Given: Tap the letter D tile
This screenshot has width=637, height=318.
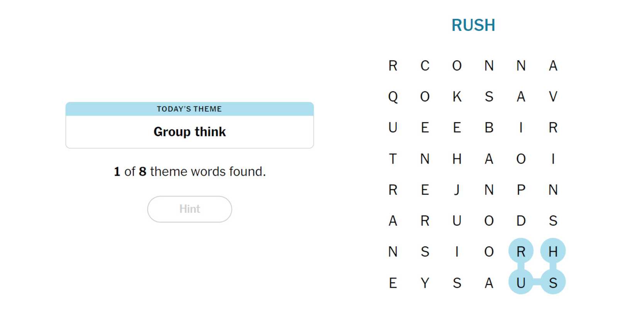Looking at the screenshot, I should click(521, 221).
